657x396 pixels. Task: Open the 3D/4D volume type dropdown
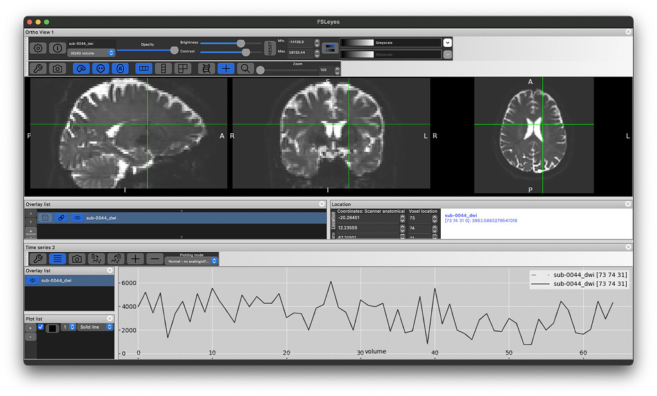coord(91,53)
